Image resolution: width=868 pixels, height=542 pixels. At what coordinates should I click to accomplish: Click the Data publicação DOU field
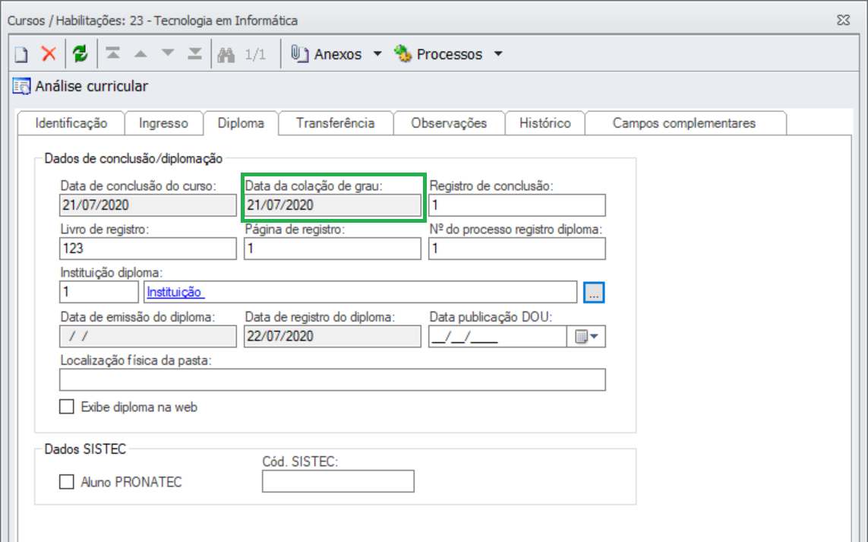click(x=497, y=337)
